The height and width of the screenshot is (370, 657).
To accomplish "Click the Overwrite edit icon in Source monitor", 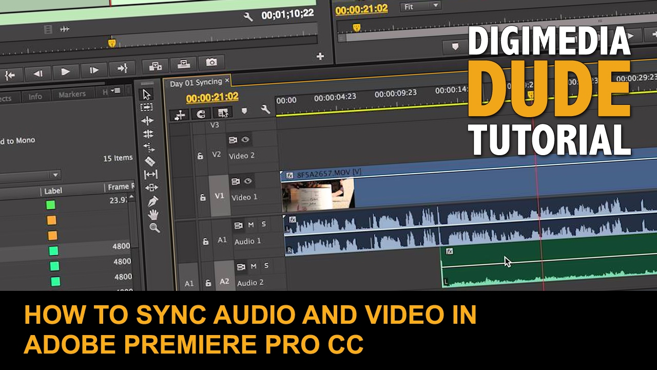I will point(183,64).
